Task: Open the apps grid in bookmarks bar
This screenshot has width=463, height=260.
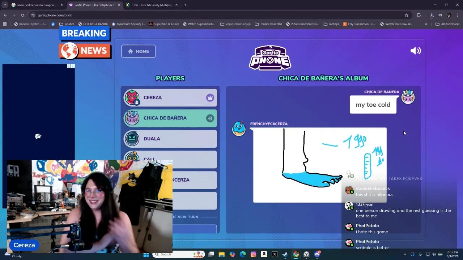Action: coord(5,24)
